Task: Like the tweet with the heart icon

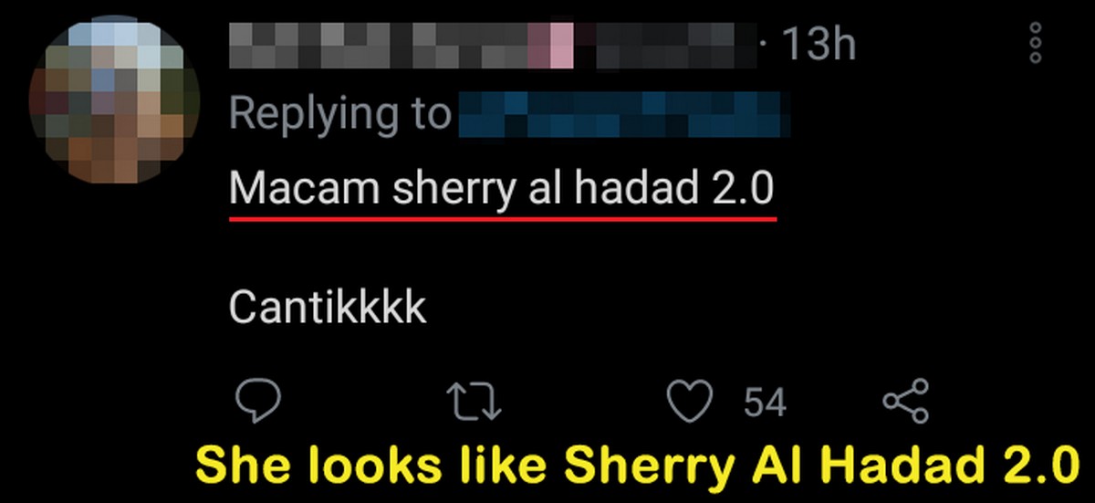Action: pyautogui.click(x=689, y=402)
